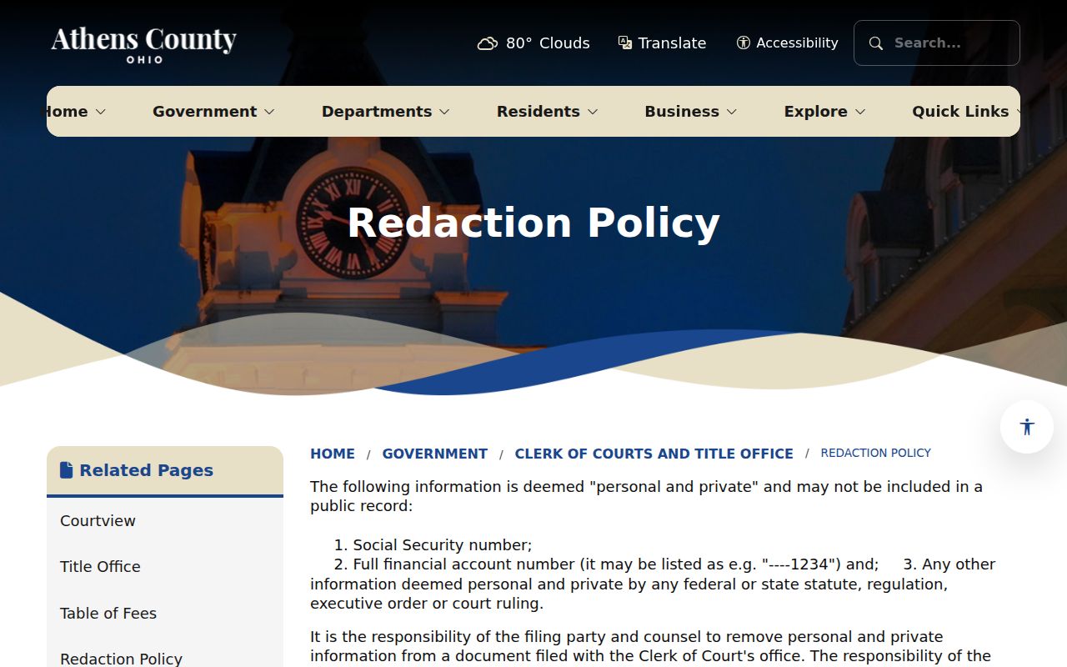Click the Accessibility person icon in header
1067x667 pixels.
744,43
